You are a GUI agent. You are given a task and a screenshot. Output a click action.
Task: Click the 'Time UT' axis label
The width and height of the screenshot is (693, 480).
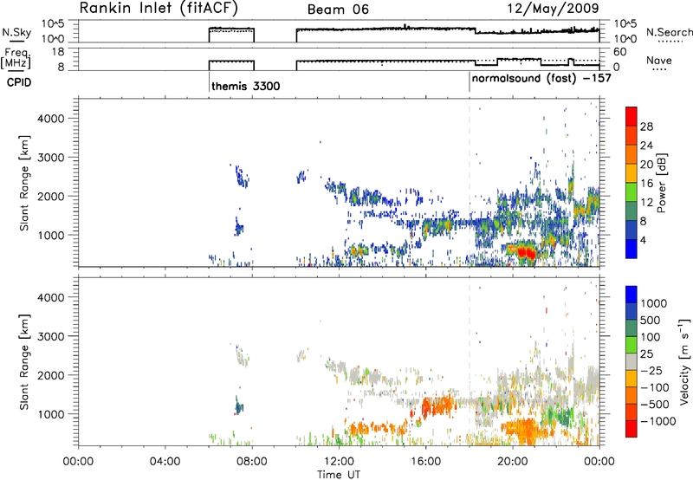tap(339, 474)
